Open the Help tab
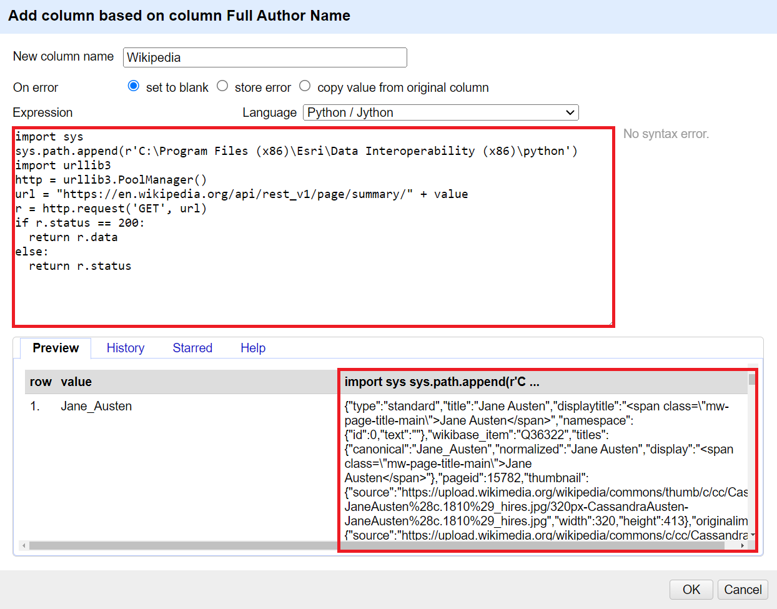 point(253,348)
